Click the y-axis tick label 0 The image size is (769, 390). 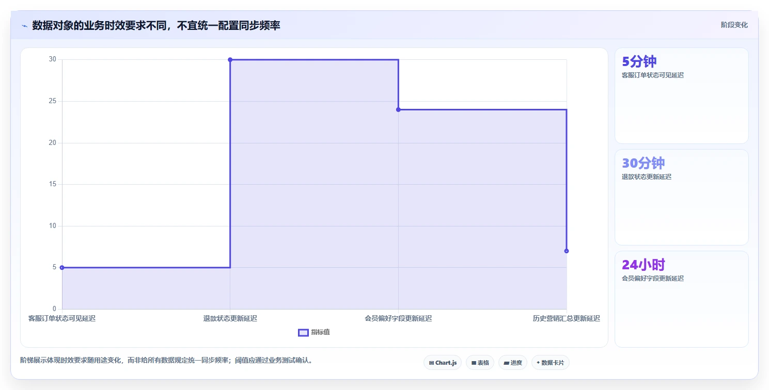point(55,309)
